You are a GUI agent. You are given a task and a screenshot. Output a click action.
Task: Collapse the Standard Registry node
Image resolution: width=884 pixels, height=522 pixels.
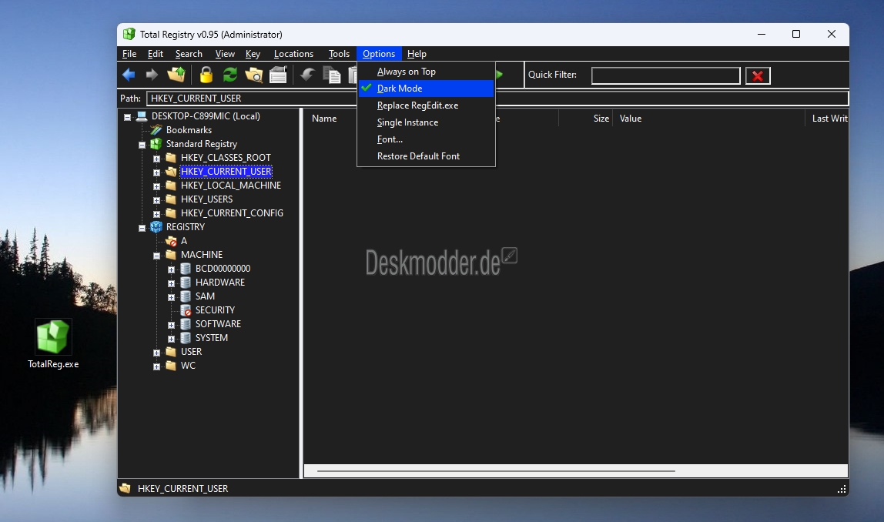[142, 145]
